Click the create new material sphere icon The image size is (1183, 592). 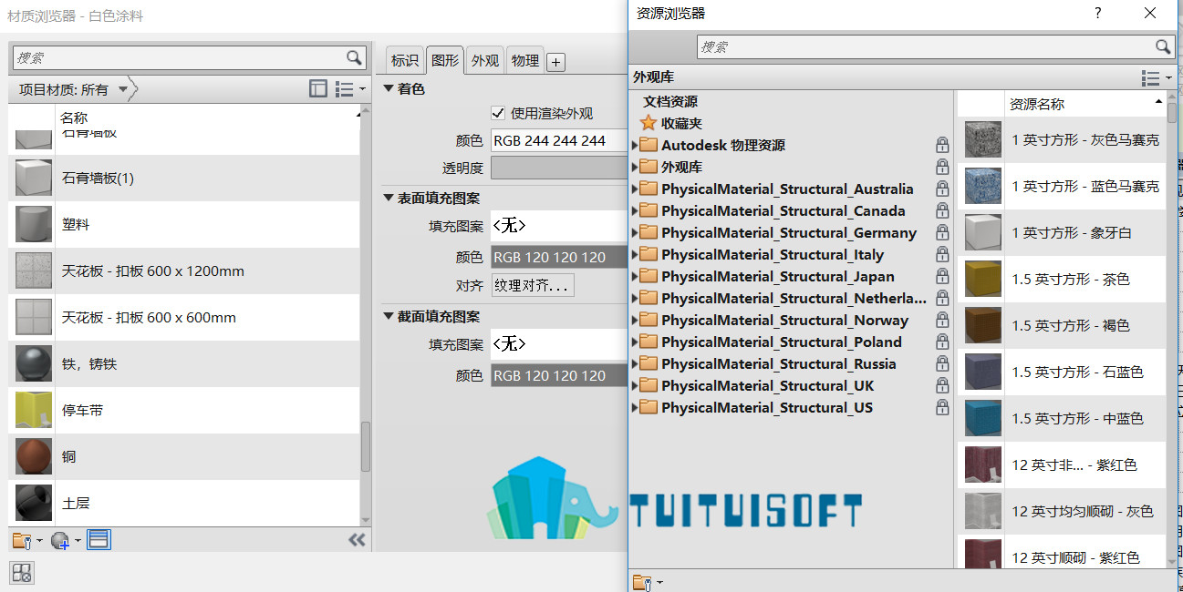[65, 540]
